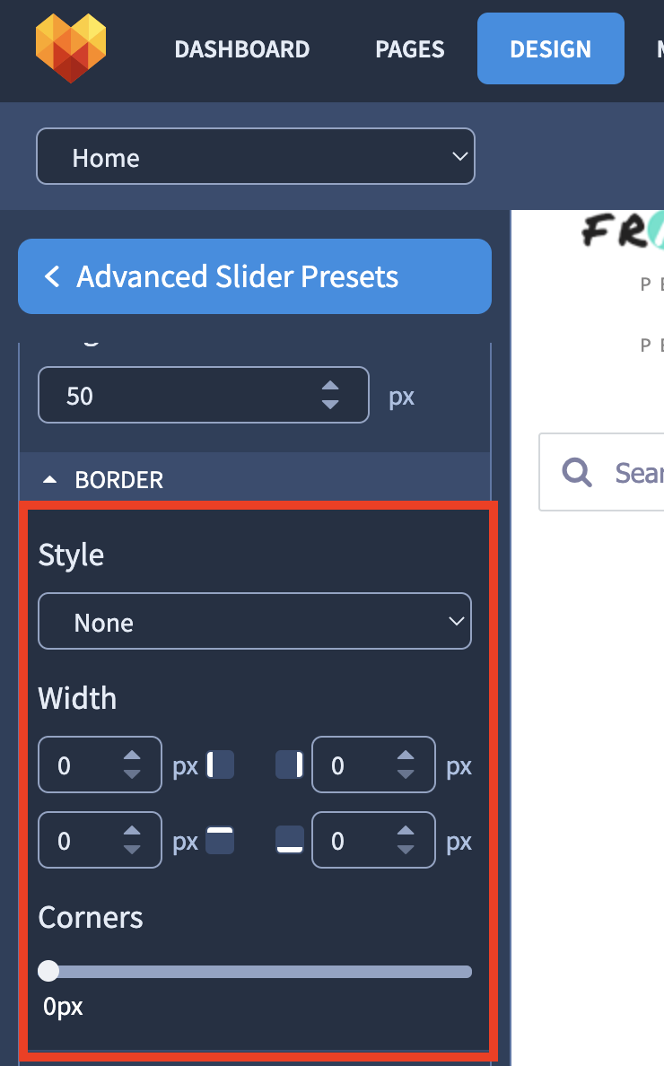
Task: Switch to the PAGES tab
Action: pyautogui.click(x=410, y=49)
